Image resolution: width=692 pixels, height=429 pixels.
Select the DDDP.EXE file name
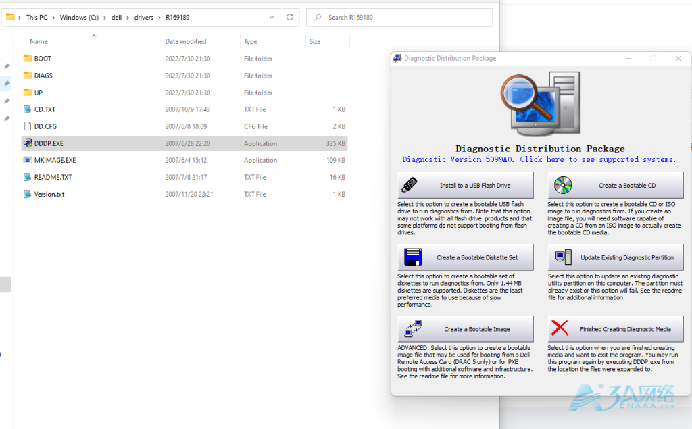tap(49, 143)
